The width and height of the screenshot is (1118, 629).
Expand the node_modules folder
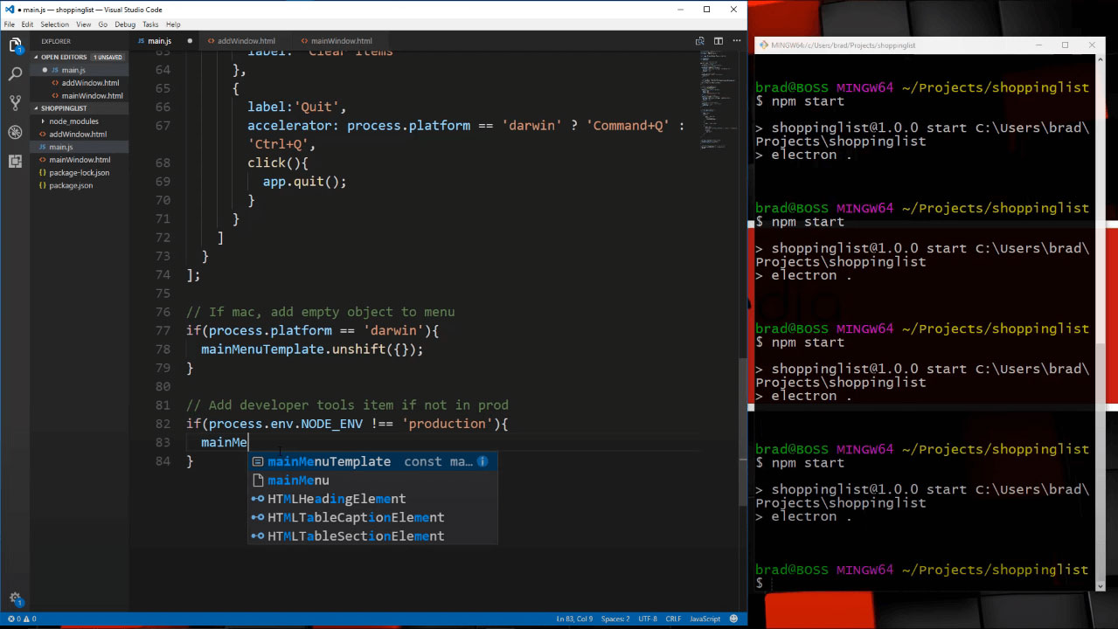click(x=73, y=121)
